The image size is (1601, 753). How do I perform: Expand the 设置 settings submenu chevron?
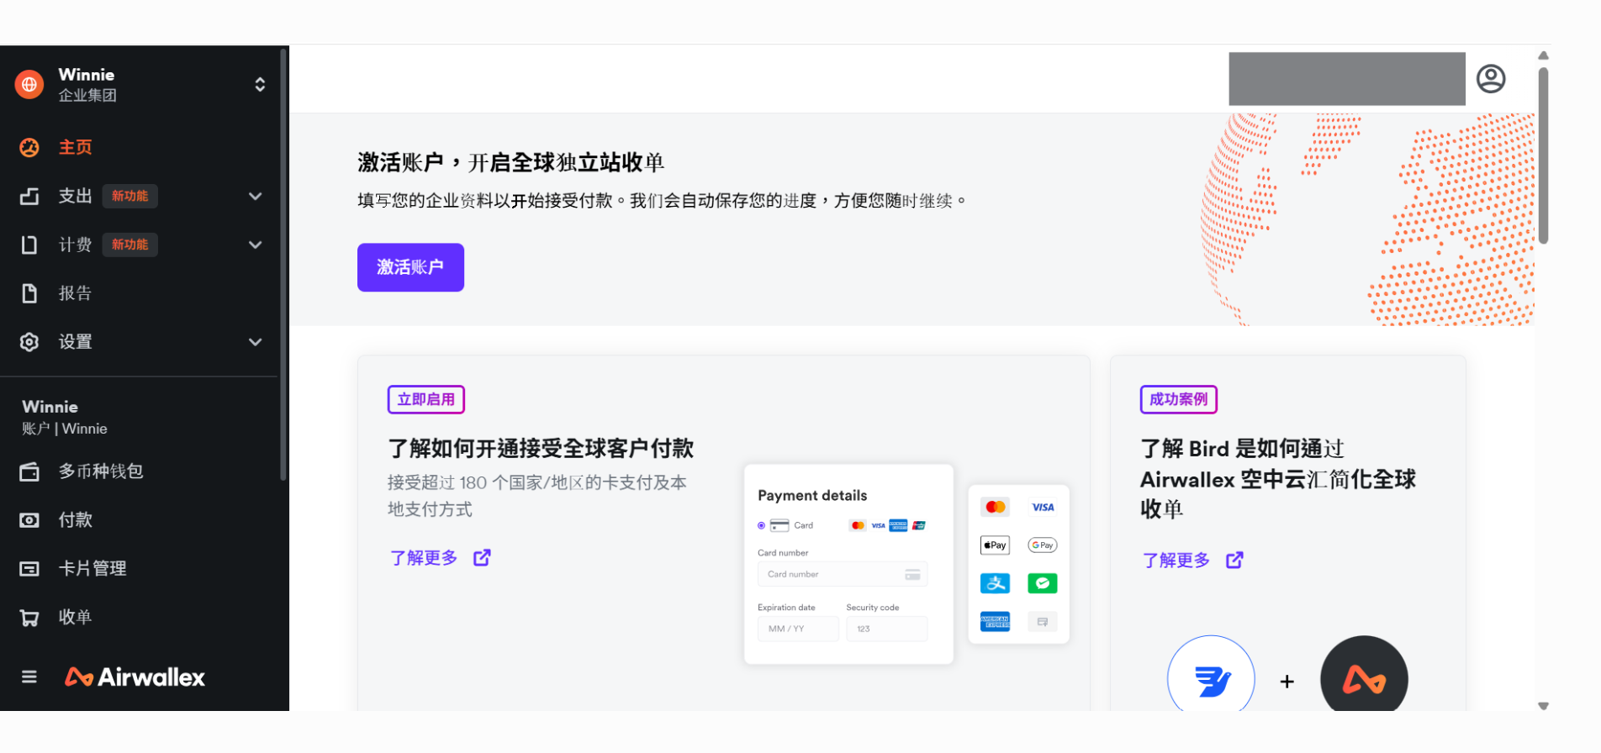click(x=256, y=342)
